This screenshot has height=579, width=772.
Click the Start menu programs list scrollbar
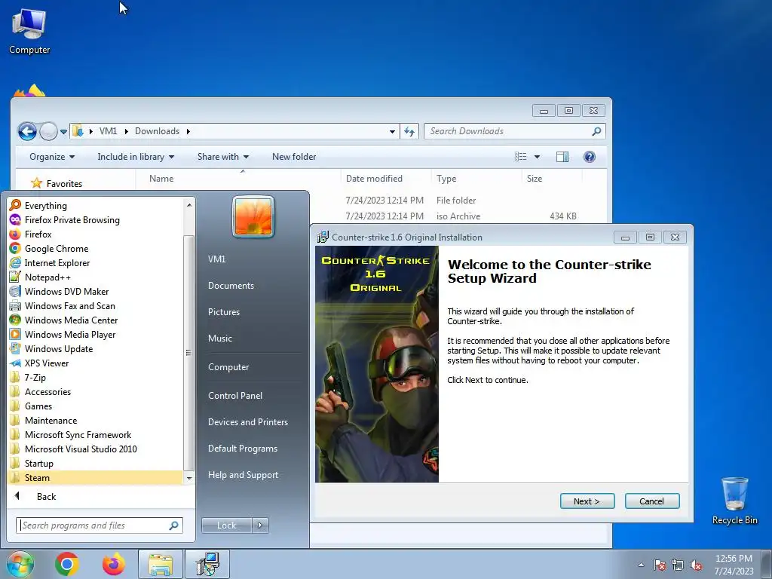[x=188, y=353]
